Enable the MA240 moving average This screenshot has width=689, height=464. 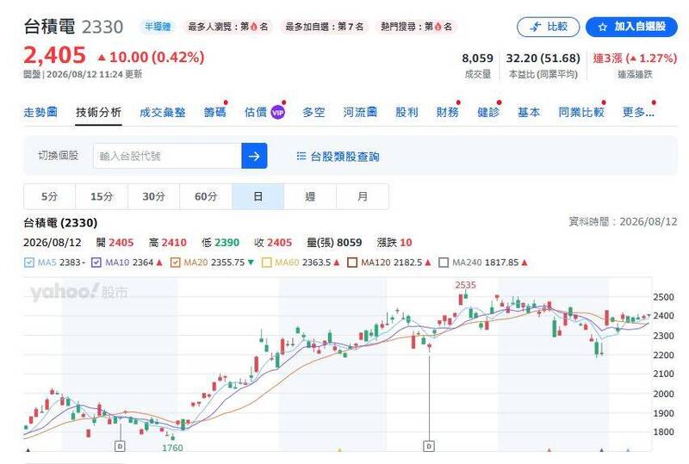click(444, 263)
